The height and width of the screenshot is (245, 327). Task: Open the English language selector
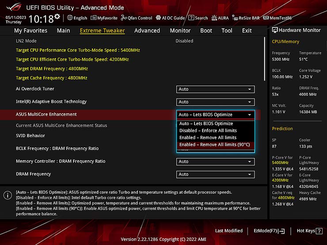(77, 18)
